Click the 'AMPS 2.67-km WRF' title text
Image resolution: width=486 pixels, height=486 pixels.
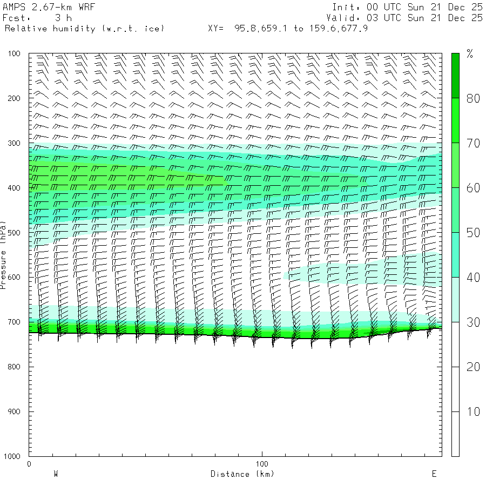[42, 7]
